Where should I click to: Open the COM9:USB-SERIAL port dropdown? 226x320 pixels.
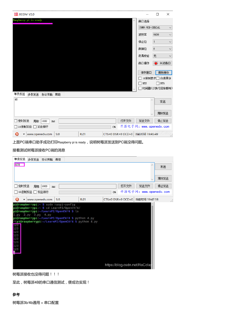pos(155,27)
